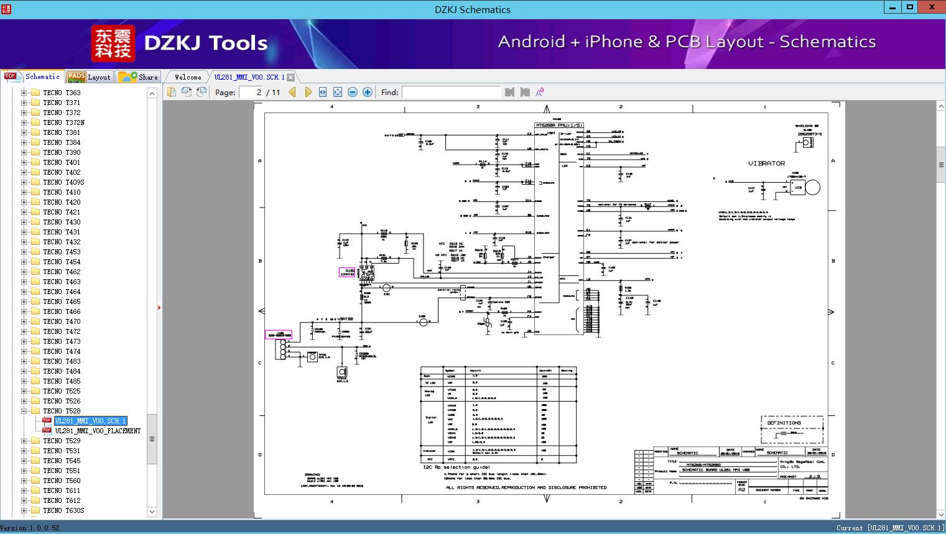Select the TECNO T371 tree folder
The width and height of the screenshot is (946, 534).
coord(62,103)
